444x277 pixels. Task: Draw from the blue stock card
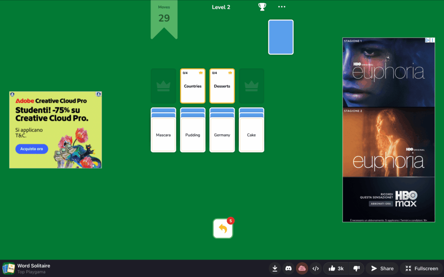[x=281, y=37]
